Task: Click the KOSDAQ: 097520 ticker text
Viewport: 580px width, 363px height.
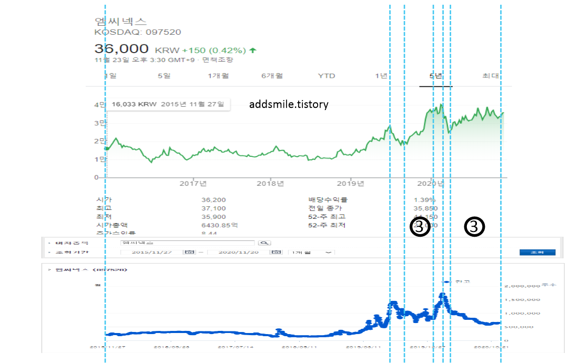Action: click(x=138, y=32)
